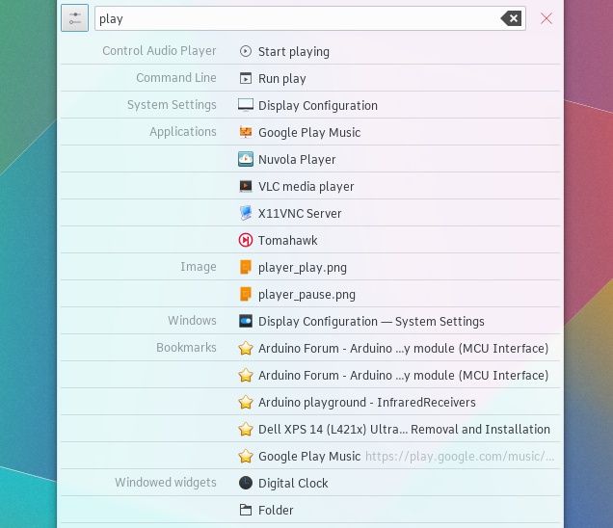
Task: Click the star icon of Dell XPS 14 bookmark
Action: pos(246,429)
